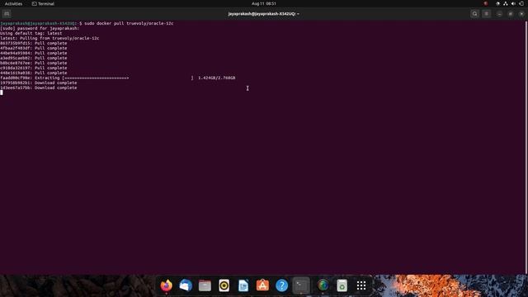The width and height of the screenshot is (528, 297).
Task: Open the new terminal tab button
Action: pyautogui.click(x=7, y=14)
